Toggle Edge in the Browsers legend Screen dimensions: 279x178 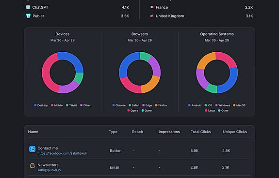(x=147, y=105)
